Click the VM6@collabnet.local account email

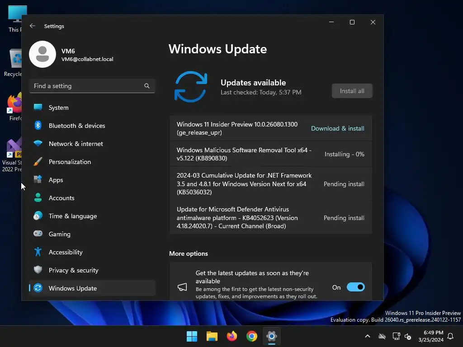[87, 59]
